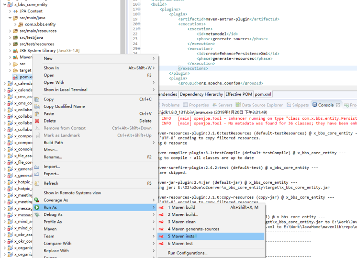
Task: Click the Paste clipboard icon
Action: [37, 113]
